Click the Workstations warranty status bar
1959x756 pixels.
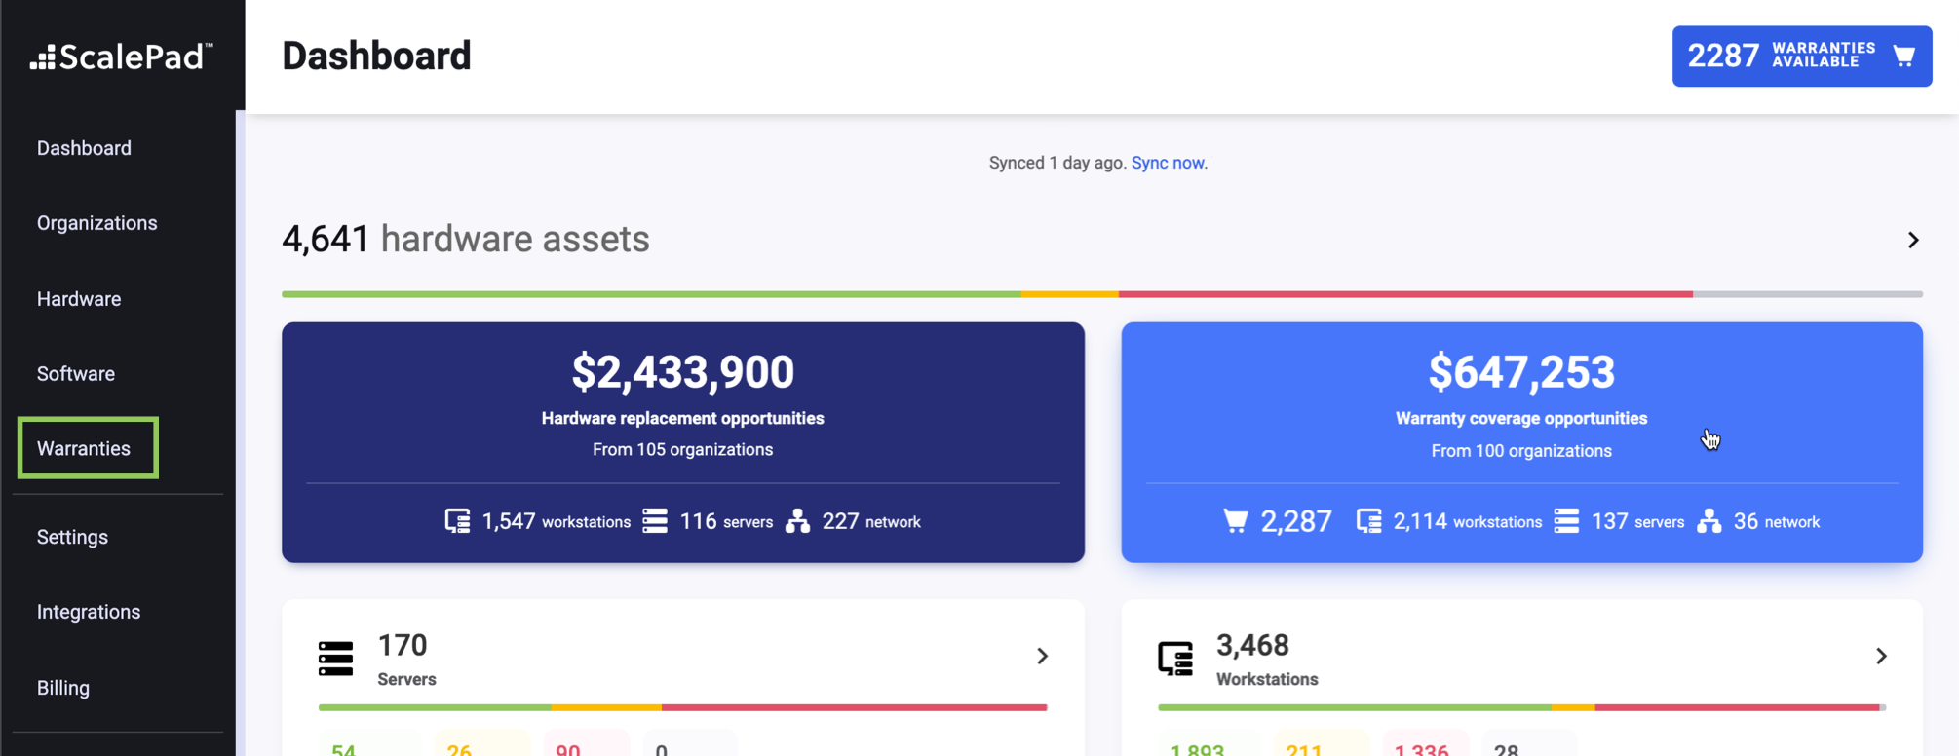pyautogui.click(x=1521, y=707)
